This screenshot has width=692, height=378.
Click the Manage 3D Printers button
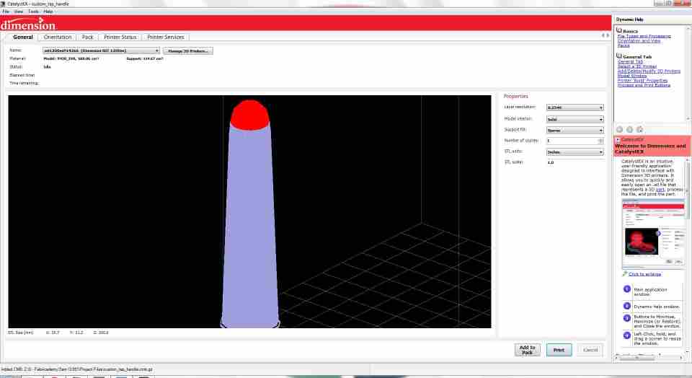(x=188, y=50)
